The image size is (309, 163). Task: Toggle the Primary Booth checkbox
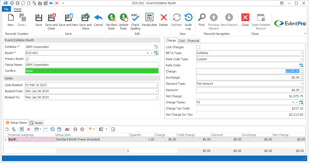point(27,59)
